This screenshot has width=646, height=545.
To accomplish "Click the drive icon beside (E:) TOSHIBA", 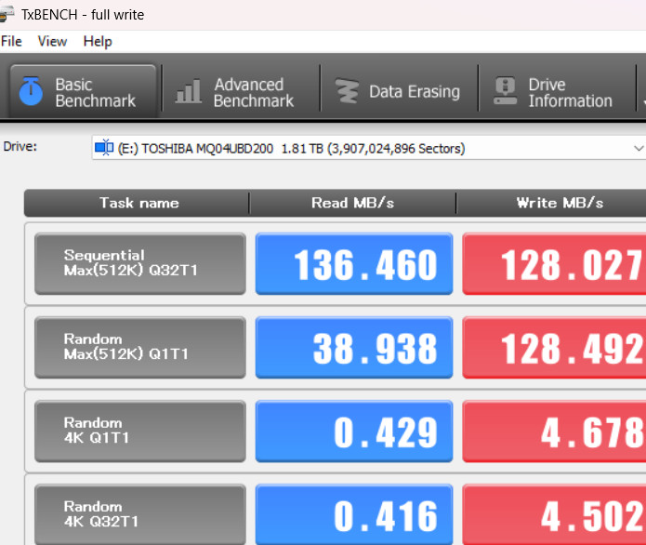I will tap(104, 147).
